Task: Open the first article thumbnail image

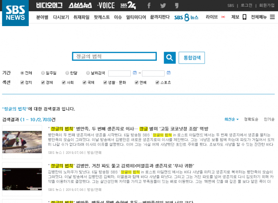Action: pos(22,141)
